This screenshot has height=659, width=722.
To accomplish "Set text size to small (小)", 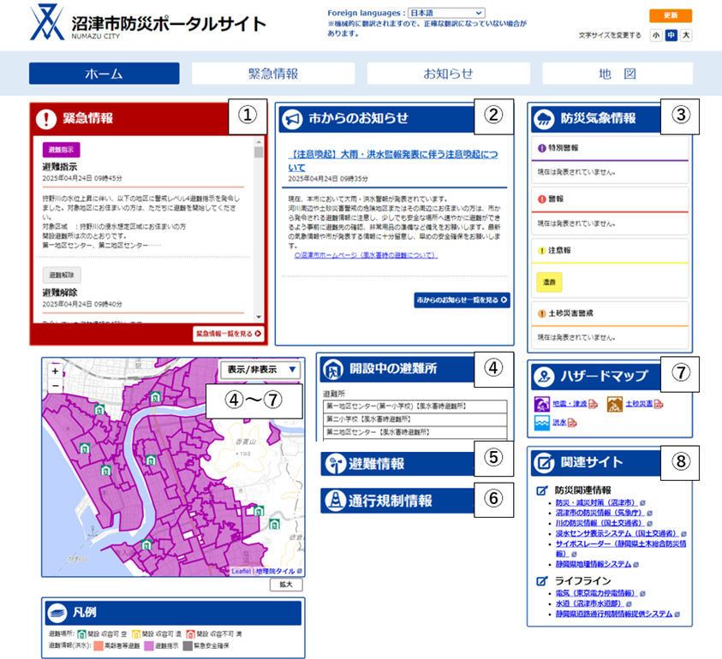I will point(655,35).
